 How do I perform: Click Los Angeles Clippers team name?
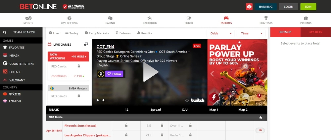[x=88, y=135]
